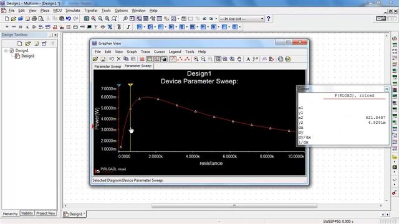Screen dimensions: 399x224
Task: Click the dy/dx row label in Cursor panel
Action: point(304,138)
